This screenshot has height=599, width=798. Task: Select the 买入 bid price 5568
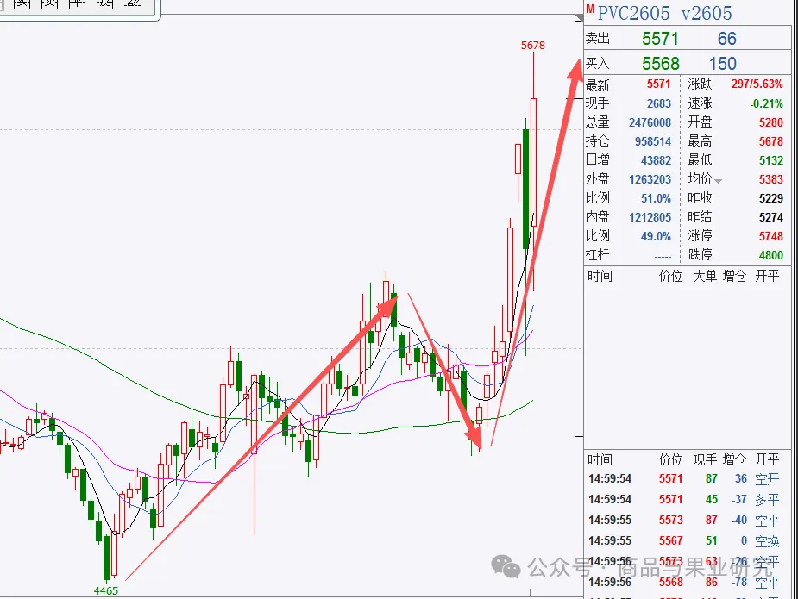[x=660, y=64]
